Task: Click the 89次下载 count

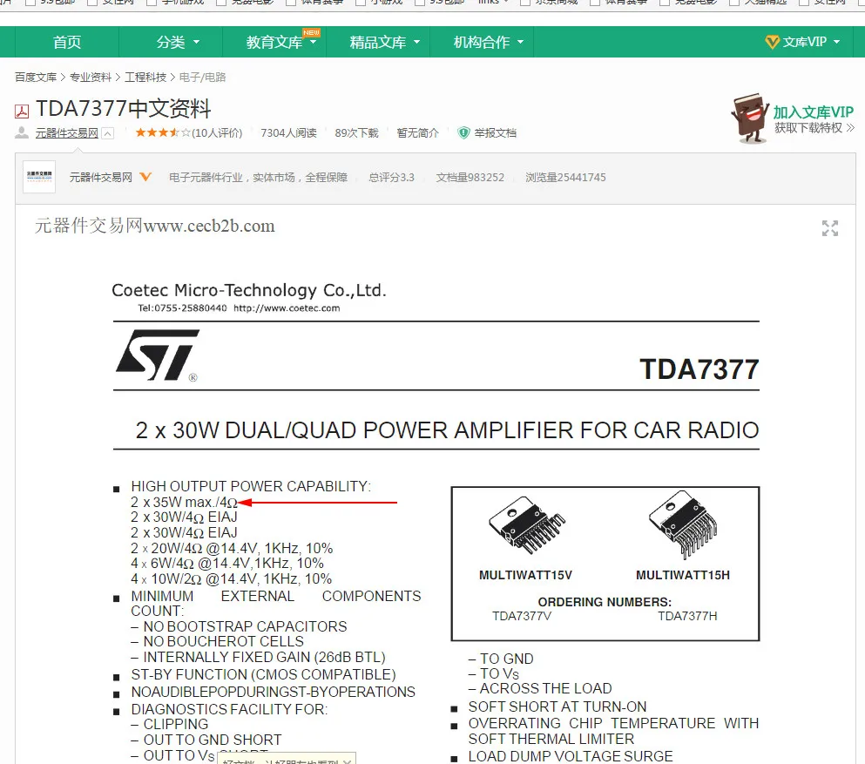Action: point(357,133)
